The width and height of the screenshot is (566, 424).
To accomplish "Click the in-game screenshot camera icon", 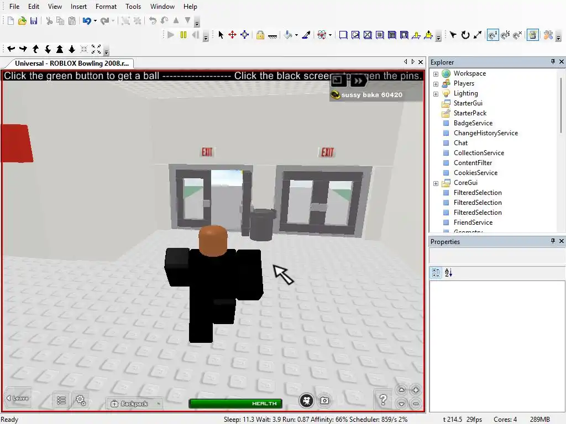I will point(324,401).
